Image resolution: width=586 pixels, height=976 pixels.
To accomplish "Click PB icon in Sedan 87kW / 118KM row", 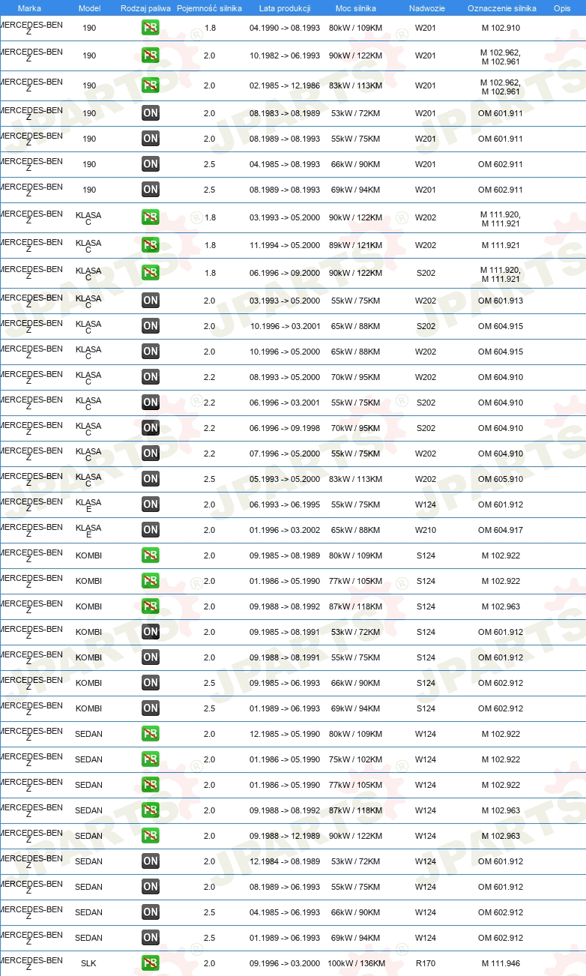I will click(151, 811).
